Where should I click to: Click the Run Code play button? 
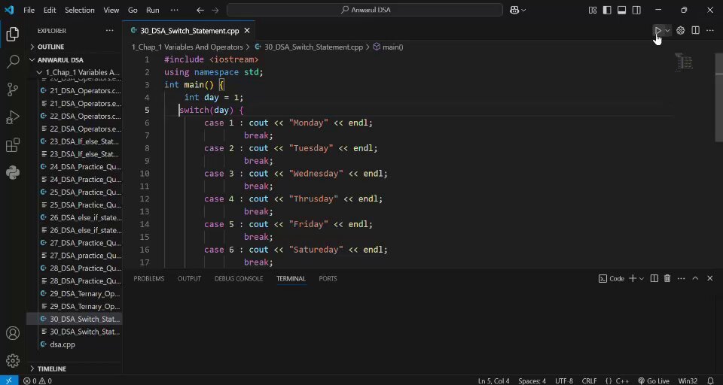click(x=658, y=30)
